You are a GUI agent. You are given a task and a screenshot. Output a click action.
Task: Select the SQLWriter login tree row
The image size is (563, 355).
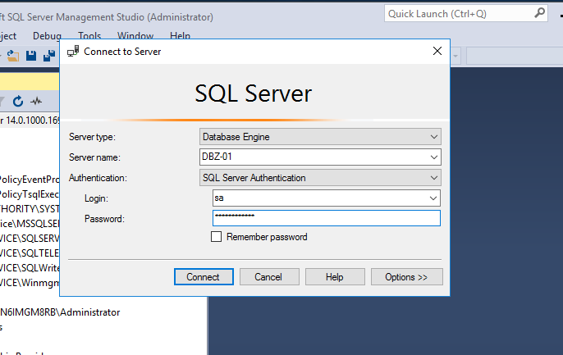tap(30, 268)
